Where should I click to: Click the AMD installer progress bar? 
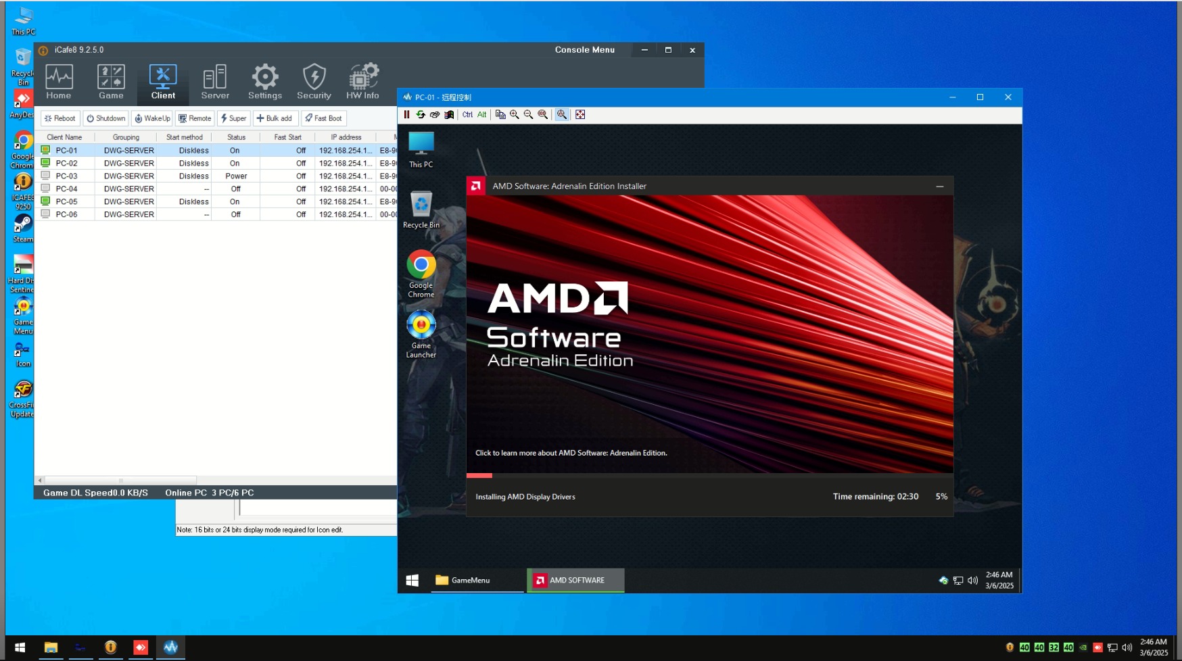(x=710, y=476)
